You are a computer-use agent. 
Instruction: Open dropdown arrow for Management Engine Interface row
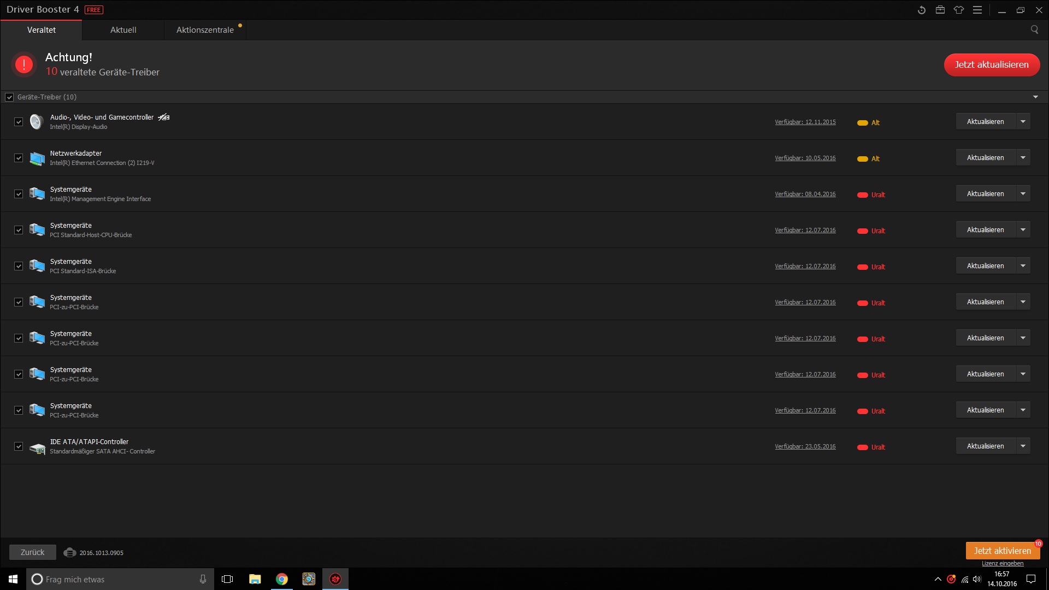(x=1023, y=193)
